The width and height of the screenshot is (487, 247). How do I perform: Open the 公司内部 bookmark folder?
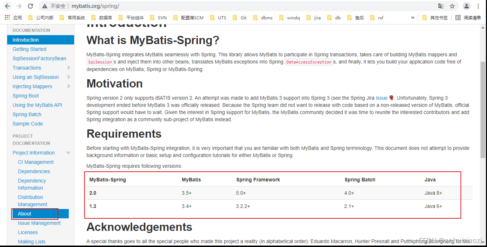[40, 18]
